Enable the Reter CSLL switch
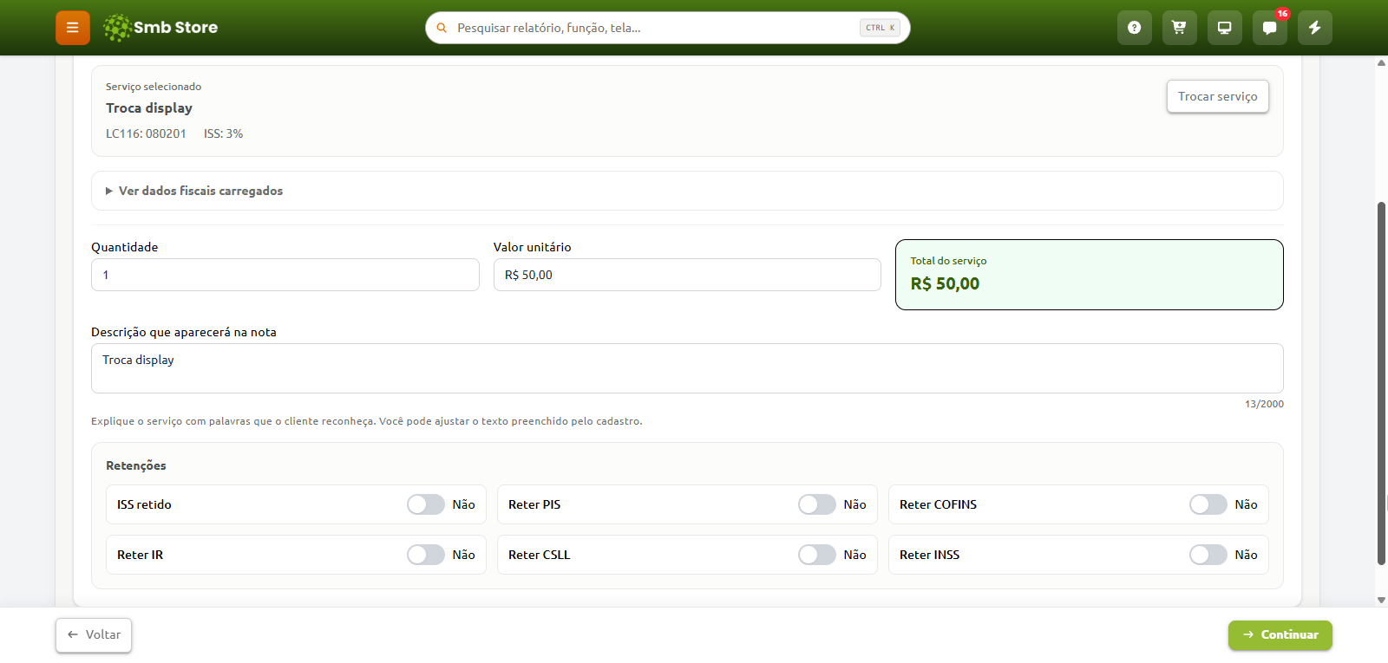The image size is (1388, 663). pyautogui.click(x=817, y=555)
